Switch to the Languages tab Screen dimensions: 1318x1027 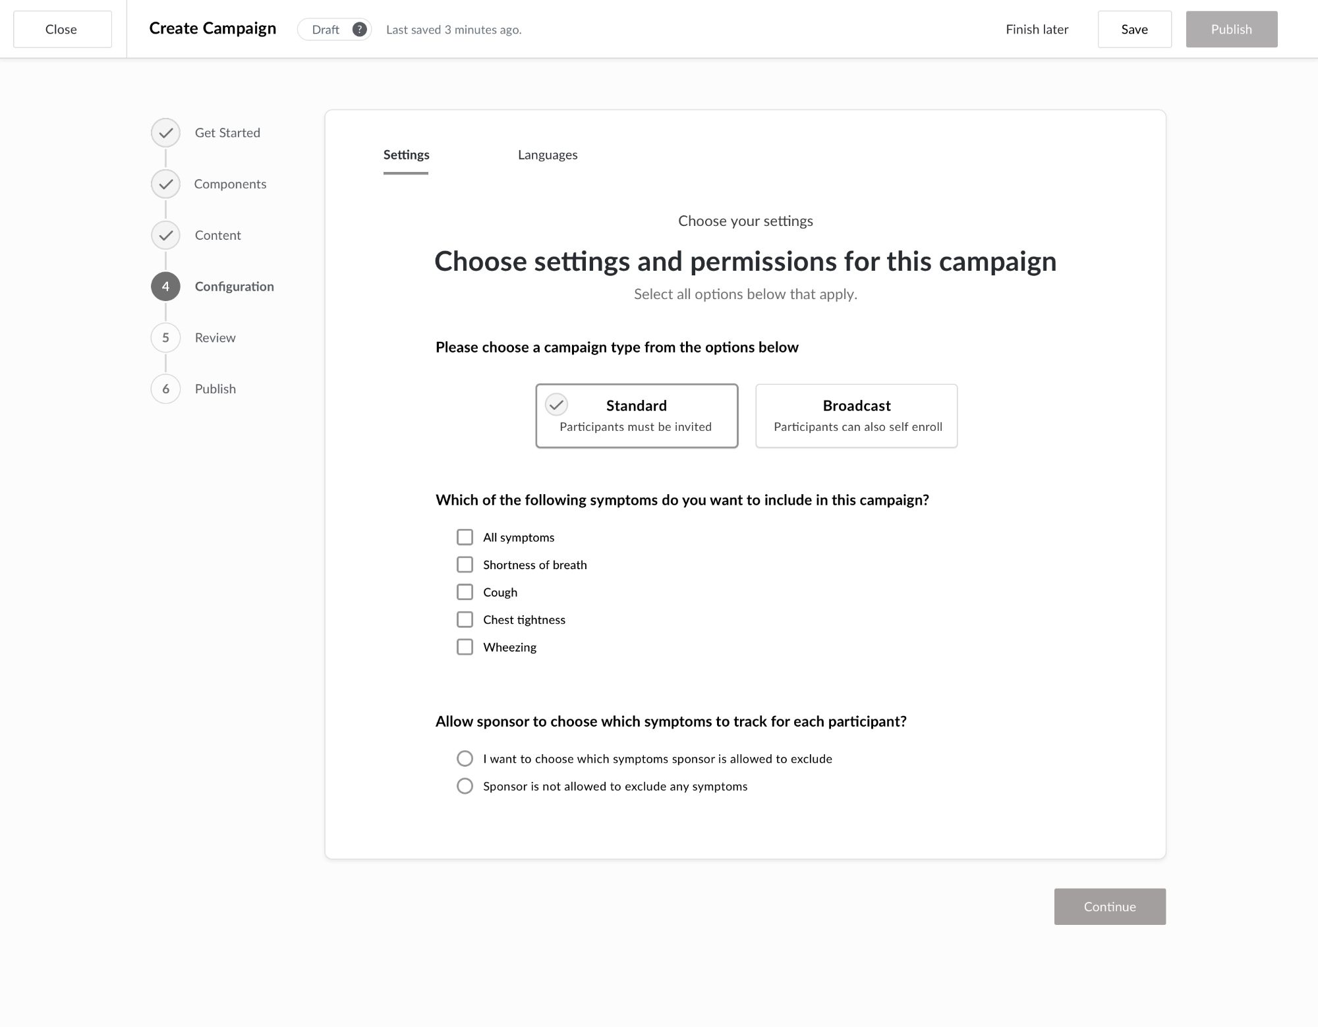pyautogui.click(x=547, y=155)
